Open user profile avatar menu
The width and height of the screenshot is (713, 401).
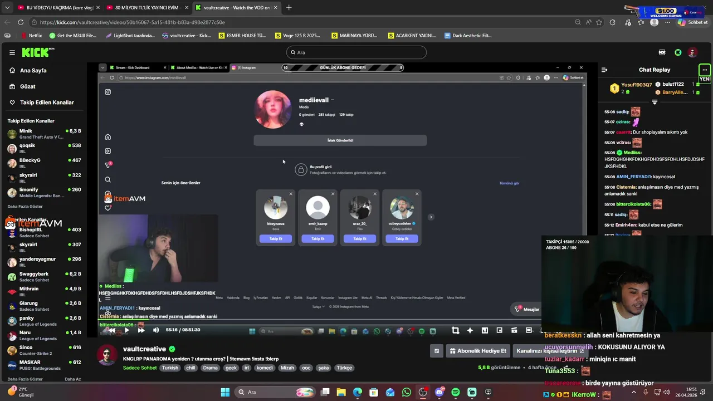point(692,52)
